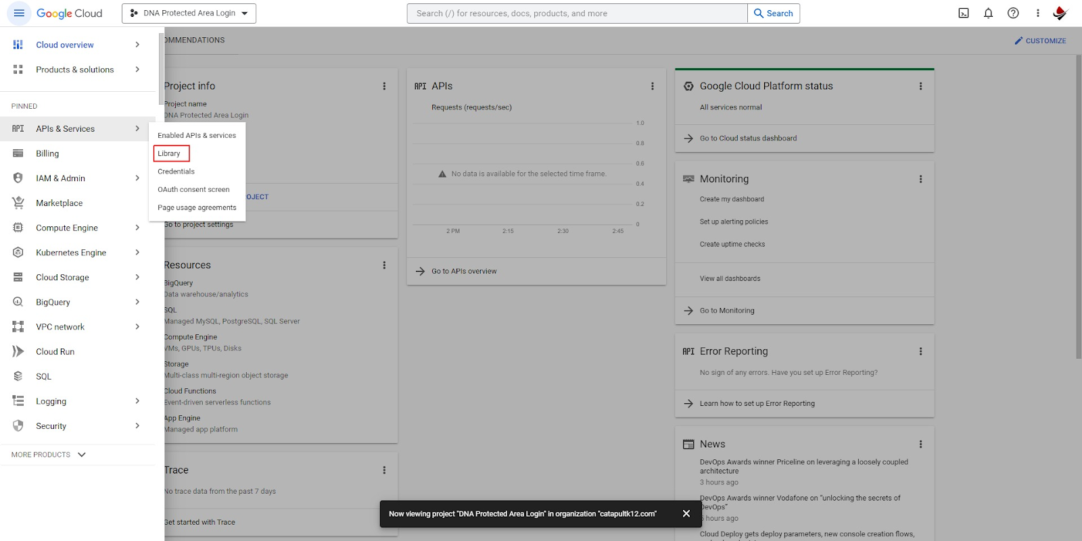This screenshot has height=541, width=1082.
Task: Click the Marketplace cart icon
Action: click(x=18, y=203)
